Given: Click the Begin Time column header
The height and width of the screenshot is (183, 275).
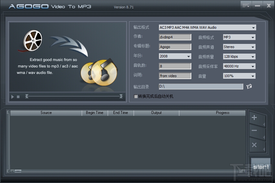Looking at the screenshot, I should point(95,113).
